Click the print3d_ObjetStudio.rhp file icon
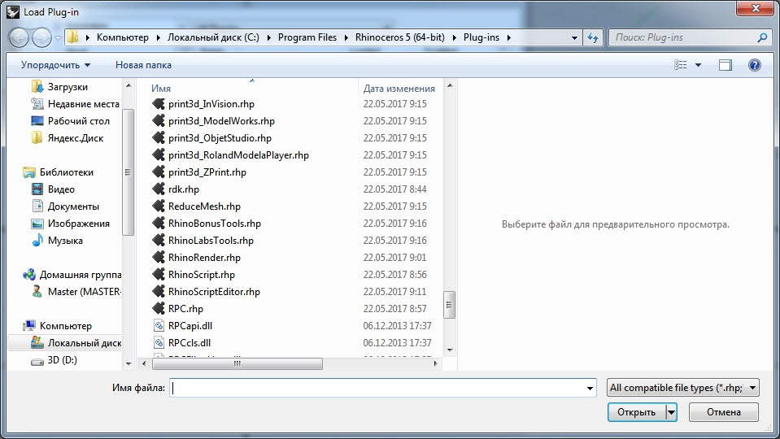The height and width of the screenshot is (439, 780). [x=158, y=137]
